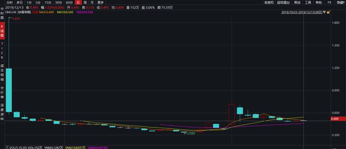Expand the 隐藏 hide arrow button
This screenshot has height=149, width=346.
[341, 2]
